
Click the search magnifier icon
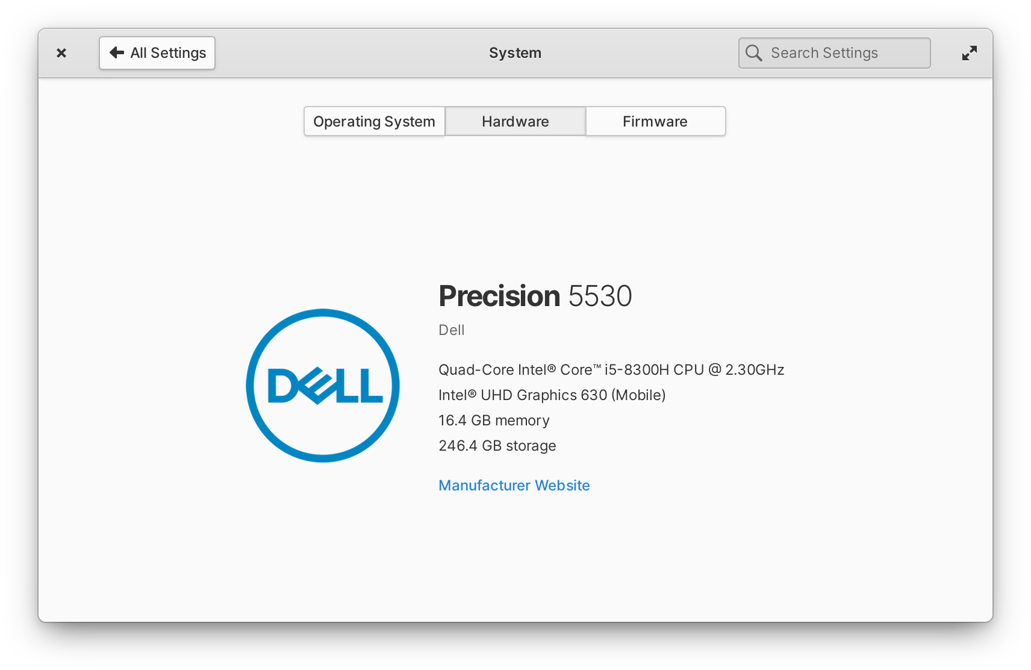click(x=753, y=53)
